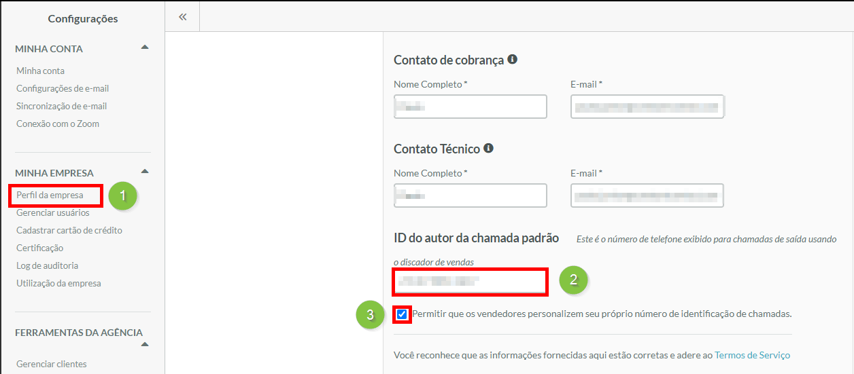Viewport: 854px width, 374px height.
Task: Open Gerenciar usuários
Action: click(53, 212)
